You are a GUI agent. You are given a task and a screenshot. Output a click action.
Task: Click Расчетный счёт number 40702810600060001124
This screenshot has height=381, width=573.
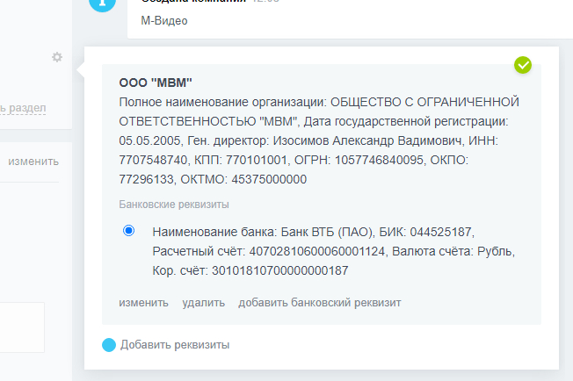[317, 251]
